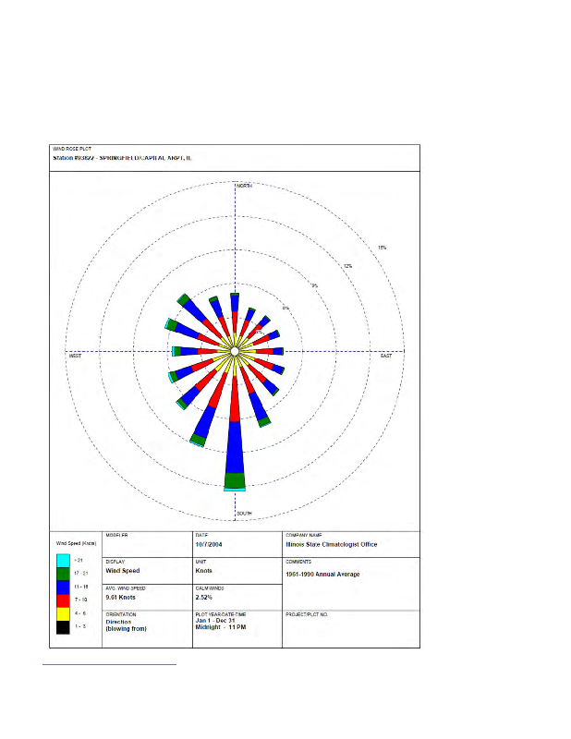This screenshot has width=571, height=739.
Task: Select the green 17-21 knots legend swatch
Action: pyautogui.click(x=62, y=574)
